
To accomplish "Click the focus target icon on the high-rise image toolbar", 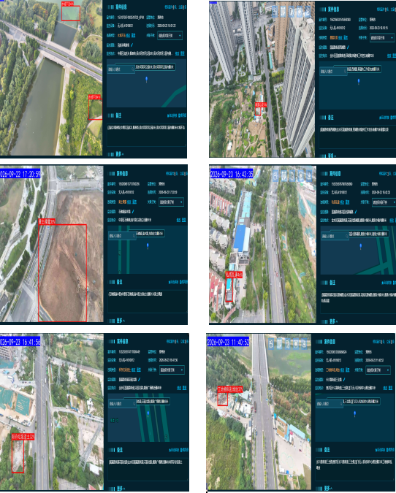I will 299,12.
